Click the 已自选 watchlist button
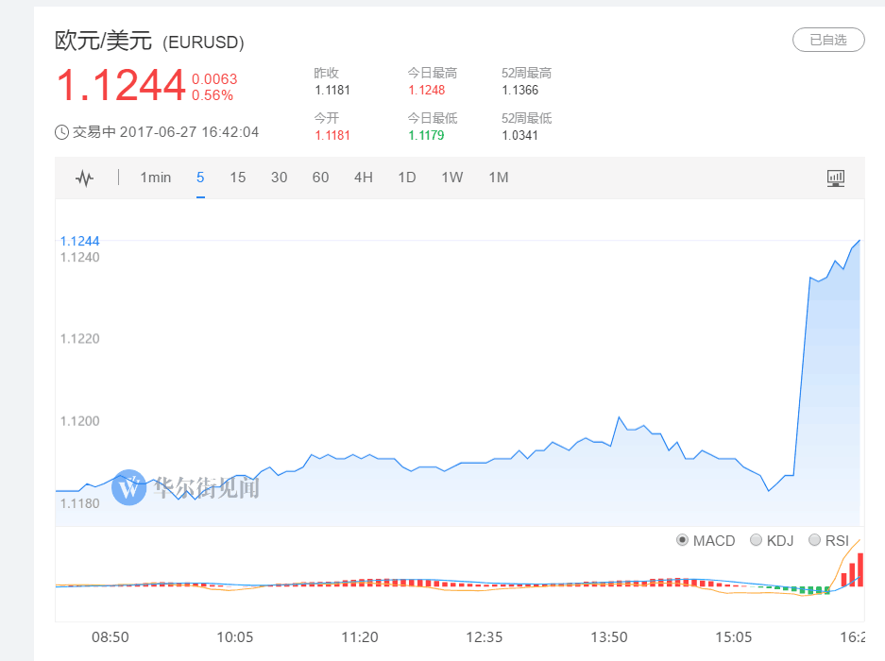885x661 pixels. click(828, 40)
